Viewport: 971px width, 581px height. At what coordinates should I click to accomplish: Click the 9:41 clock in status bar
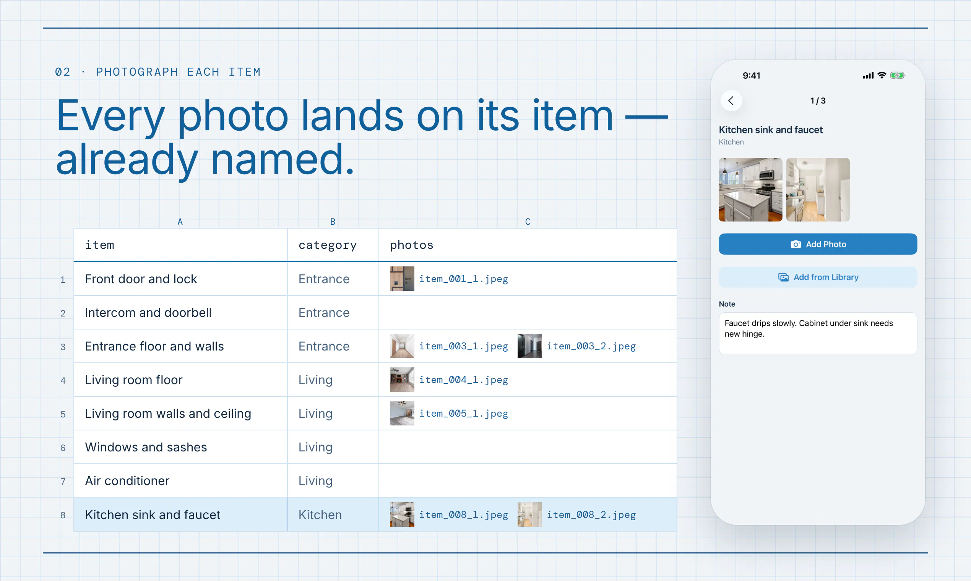(751, 76)
